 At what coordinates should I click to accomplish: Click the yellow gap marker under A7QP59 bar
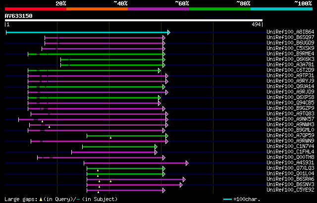pyautogui.click(x=110, y=138)
